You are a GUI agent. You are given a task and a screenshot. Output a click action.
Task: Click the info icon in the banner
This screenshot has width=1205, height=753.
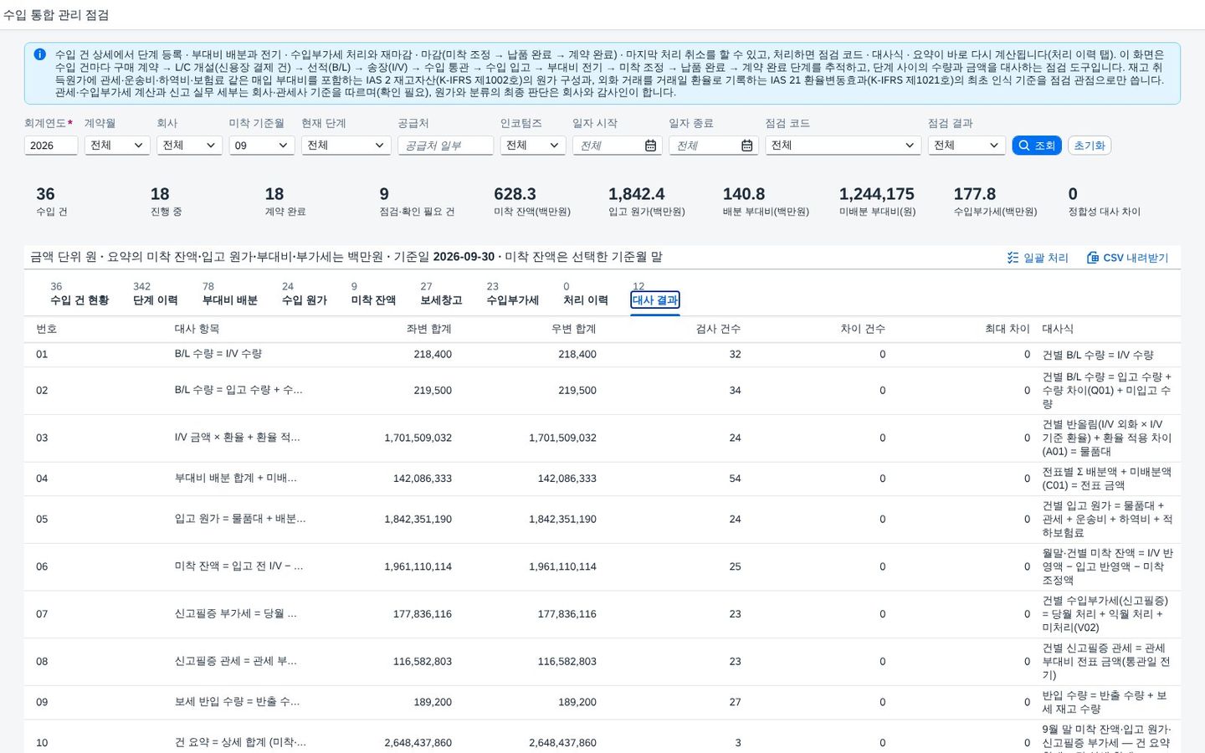pyautogui.click(x=39, y=54)
